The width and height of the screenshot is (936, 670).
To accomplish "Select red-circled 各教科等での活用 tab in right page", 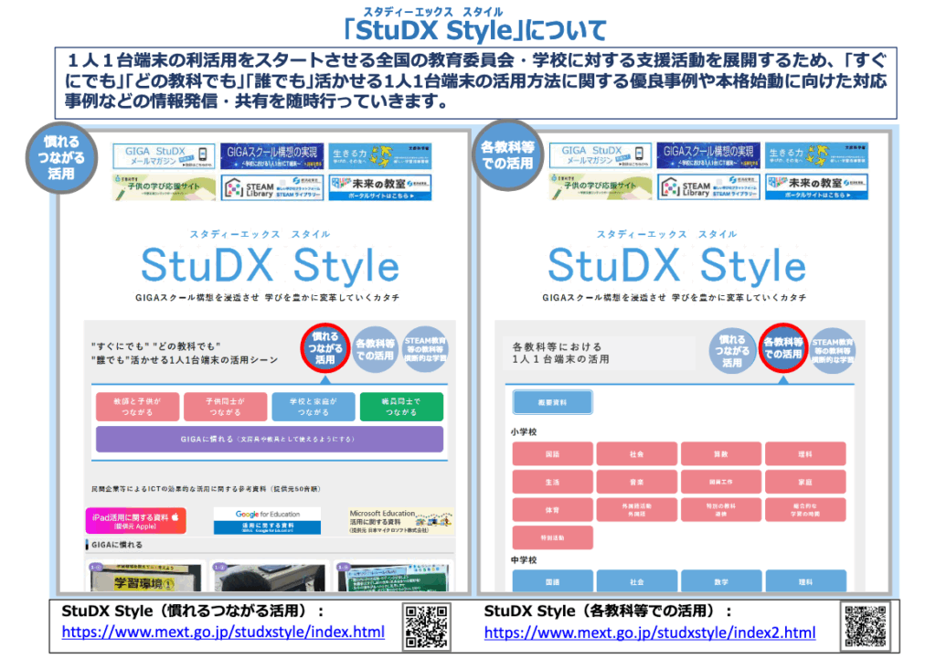I will pos(782,349).
